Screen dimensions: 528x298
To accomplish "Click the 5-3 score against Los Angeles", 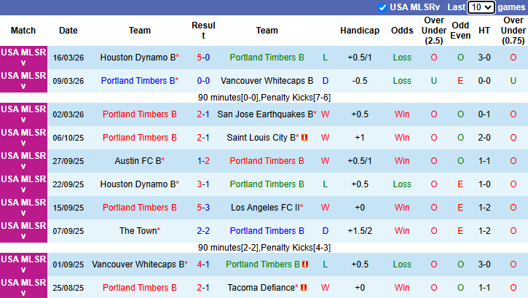I will tap(203, 208).
